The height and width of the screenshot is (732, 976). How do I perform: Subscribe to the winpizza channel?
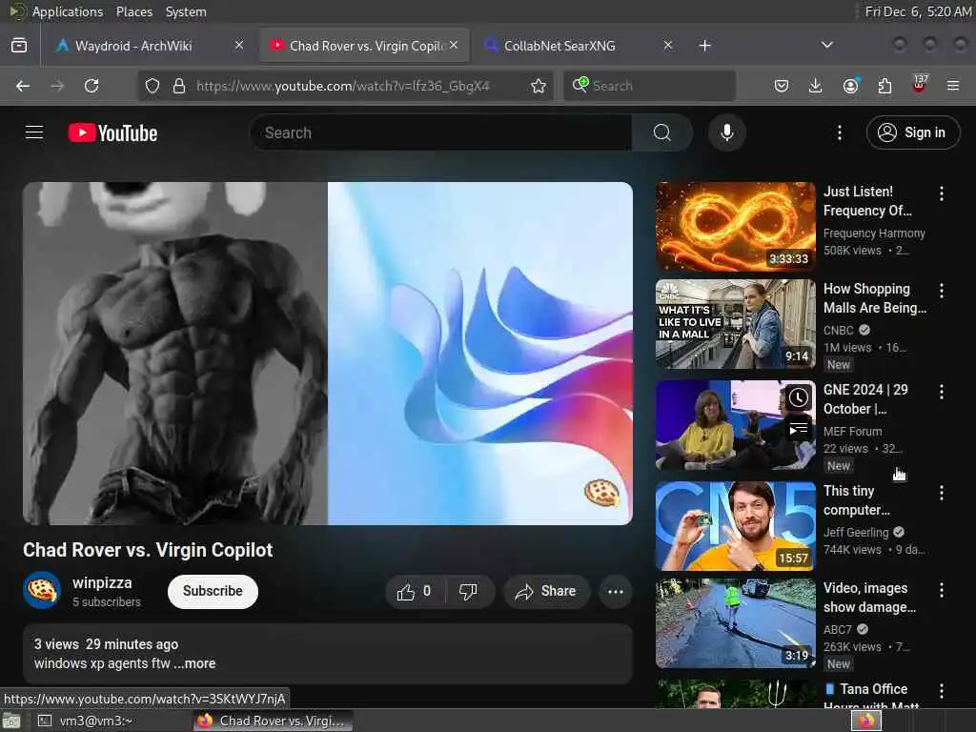213,591
